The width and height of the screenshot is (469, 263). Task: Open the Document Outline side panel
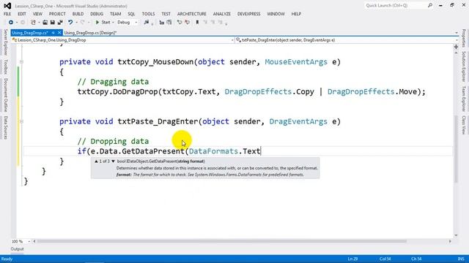click(x=5, y=95)
